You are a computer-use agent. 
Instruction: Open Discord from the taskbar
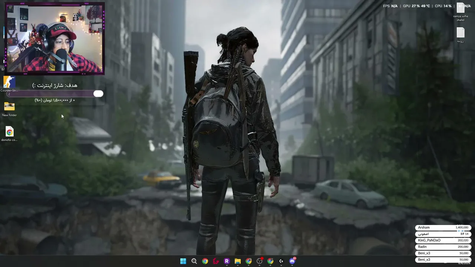pos(292,261)
